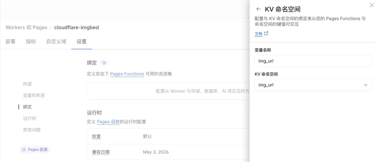The width and height of the screenshot is (375, 162).
Task: Select the 设置 tab
Action: tap(82, 42)
